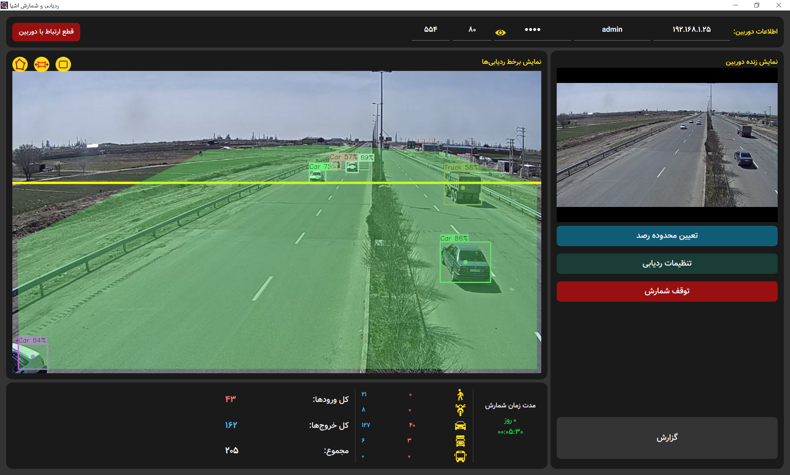Edit the port field showing ۸۰
790x475 pixels.
coord(472,30)
